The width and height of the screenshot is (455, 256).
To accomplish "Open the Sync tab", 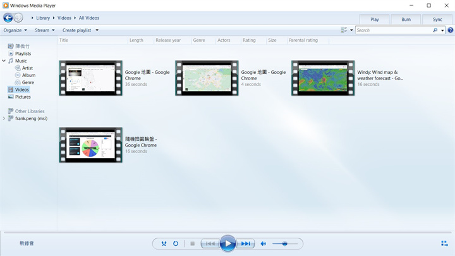I will (x=437, y=19).
